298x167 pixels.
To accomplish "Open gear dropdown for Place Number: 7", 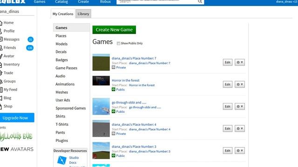I will 240,62.
